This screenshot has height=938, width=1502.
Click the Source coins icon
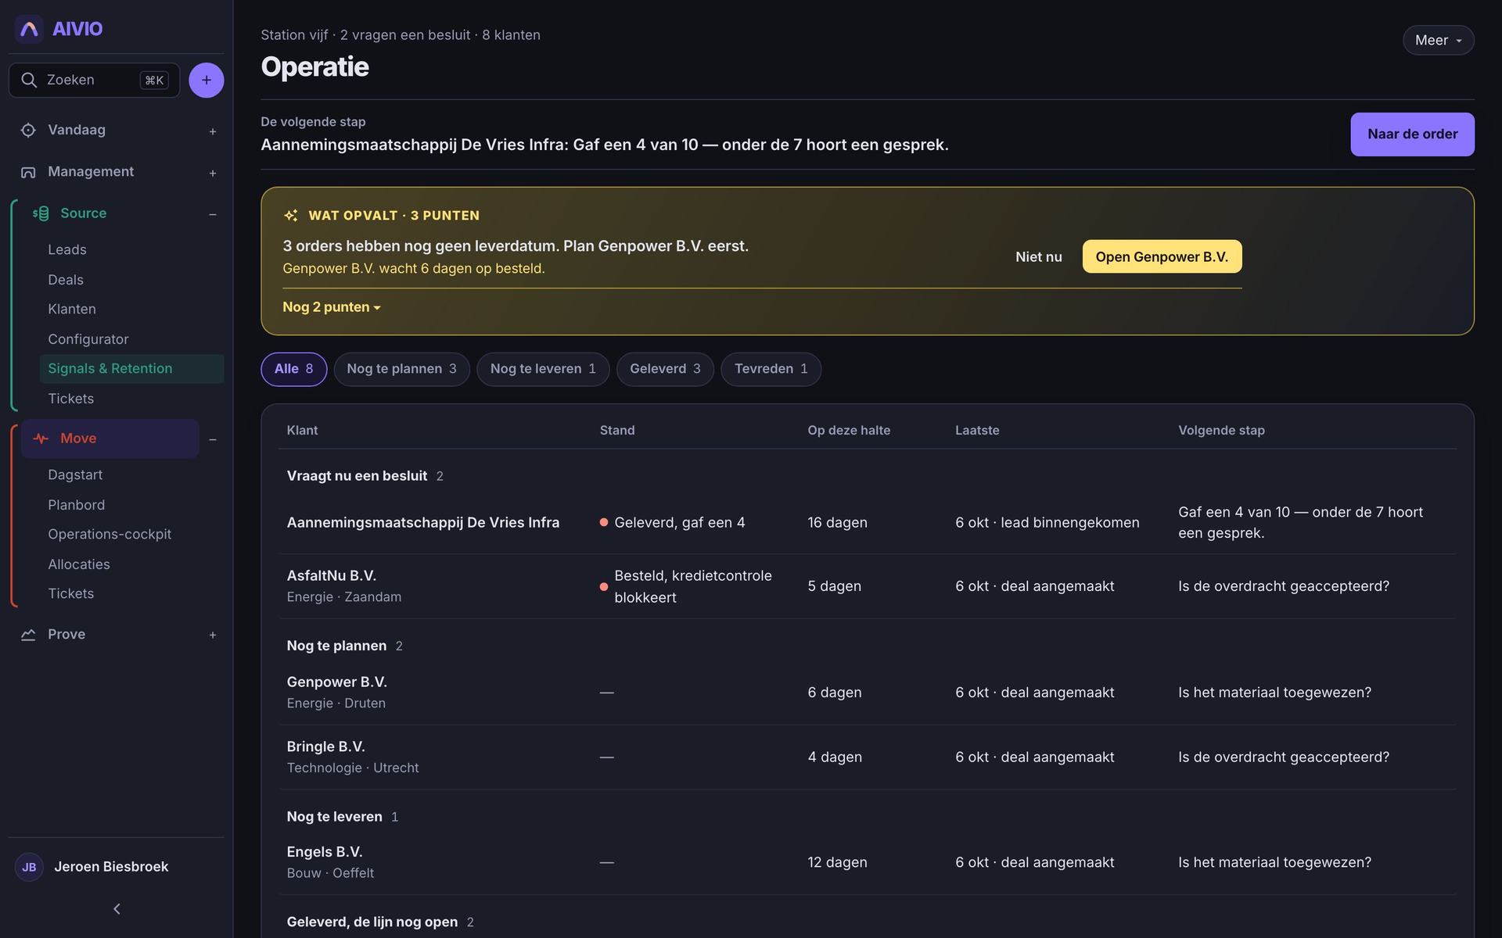point(41,213)
